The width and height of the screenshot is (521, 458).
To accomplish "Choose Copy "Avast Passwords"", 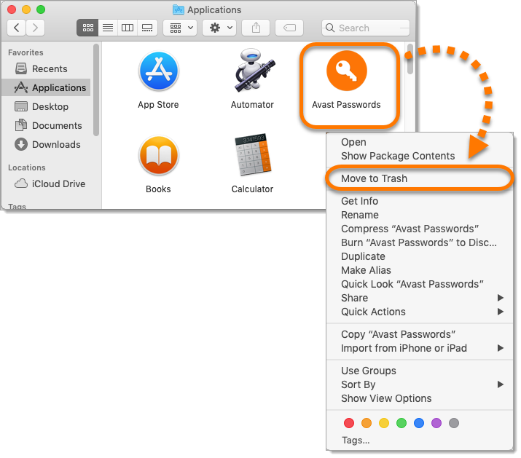I will [x=420, y=334].
